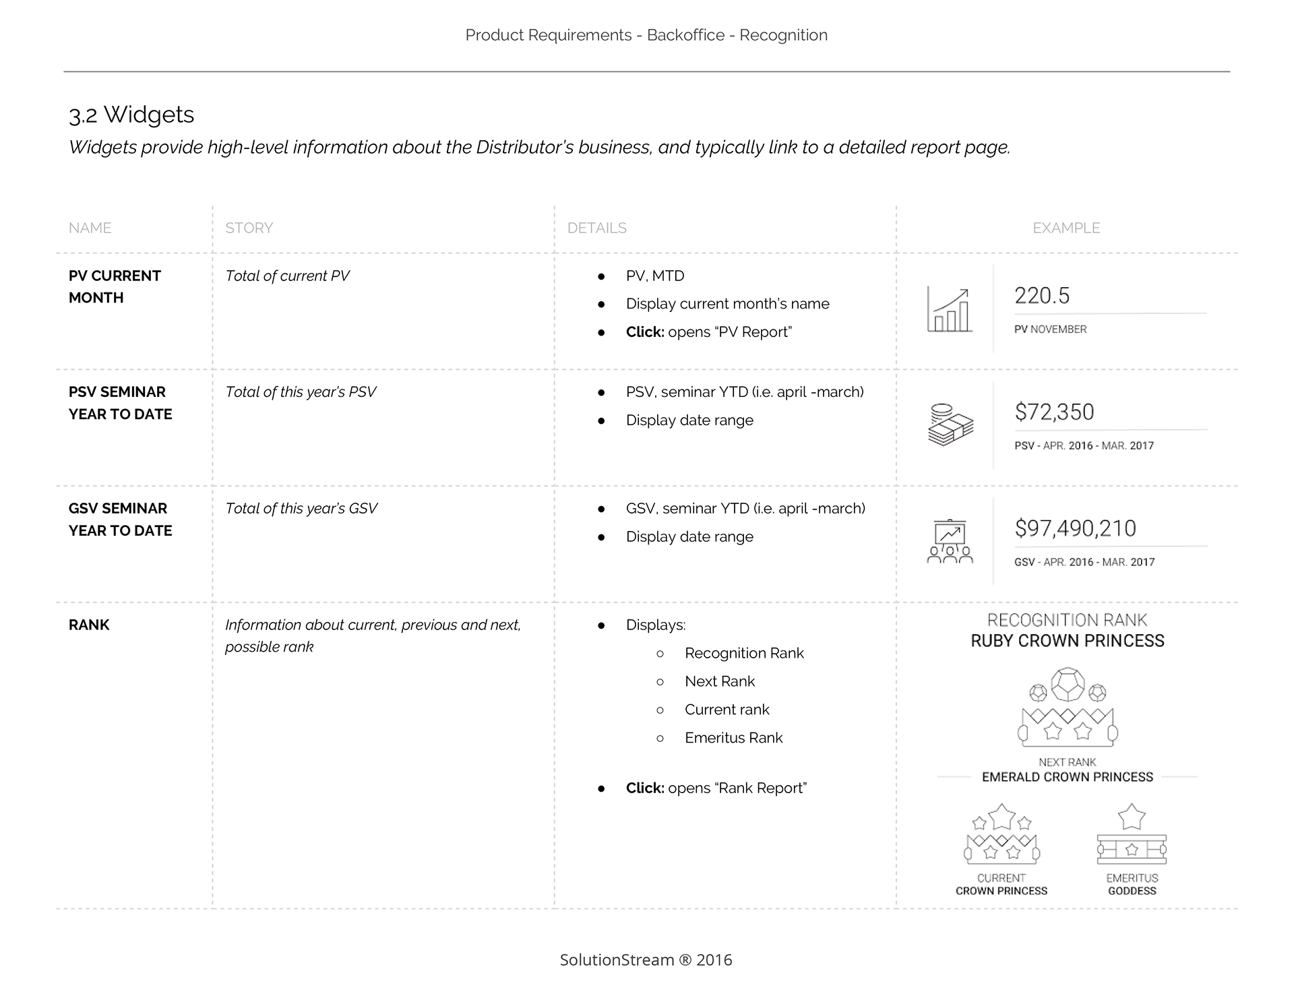Click the STORY column header

coord(249,228)
